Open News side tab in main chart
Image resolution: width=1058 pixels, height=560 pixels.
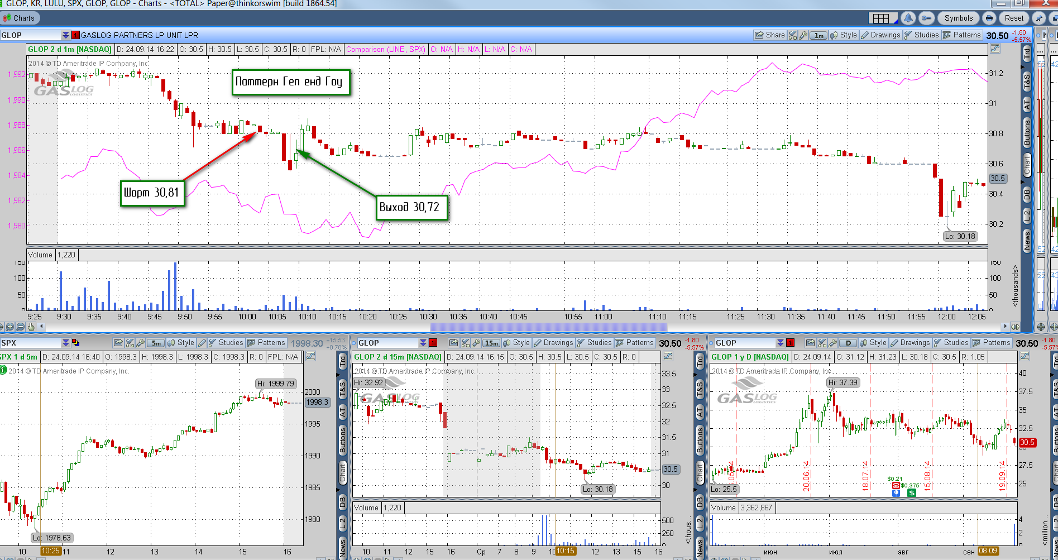1027,241
